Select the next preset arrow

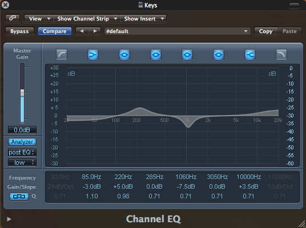[95, 31]
